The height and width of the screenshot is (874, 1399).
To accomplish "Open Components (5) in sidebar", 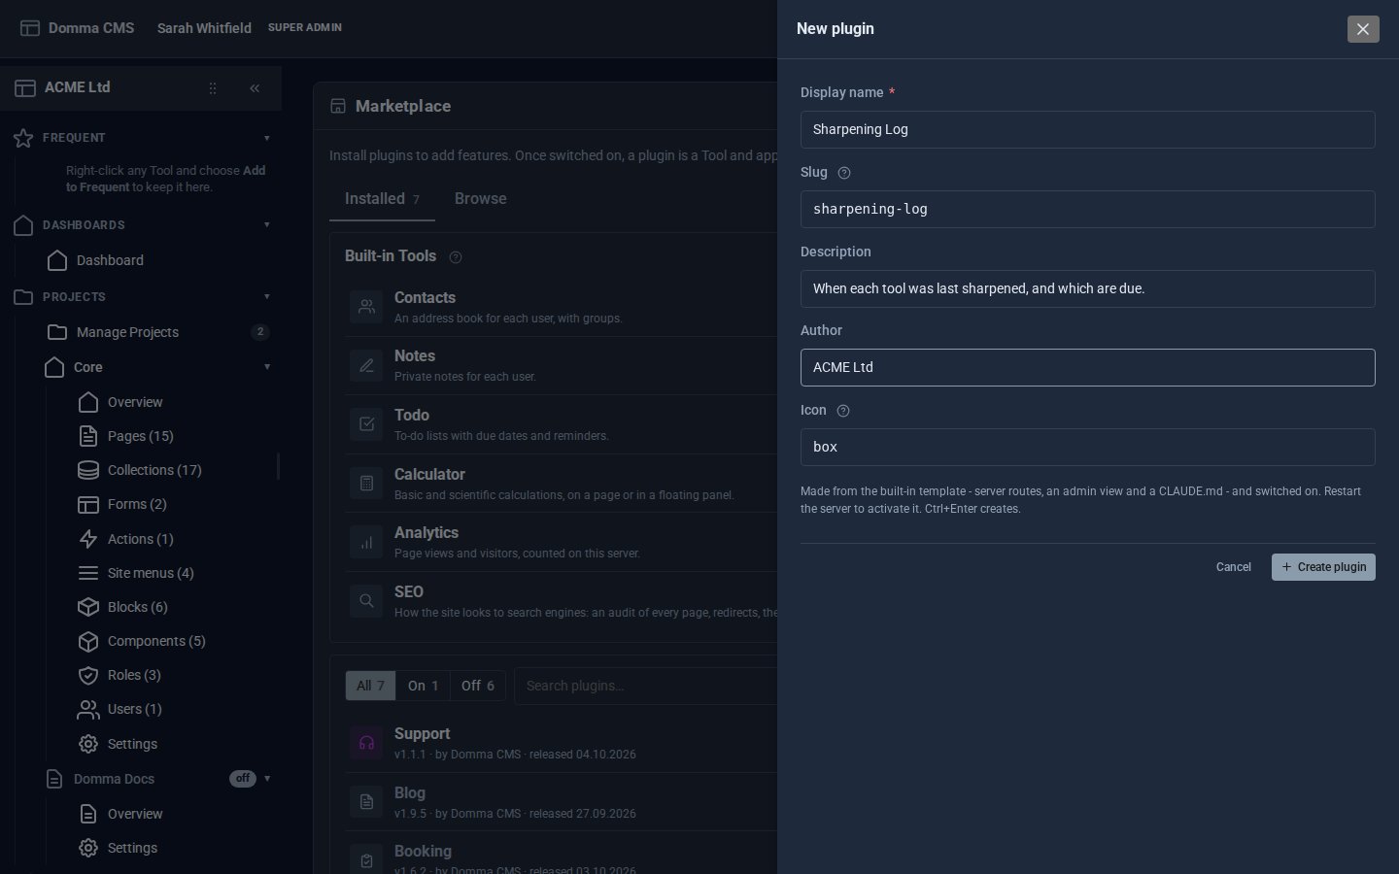I will [156, 641].
